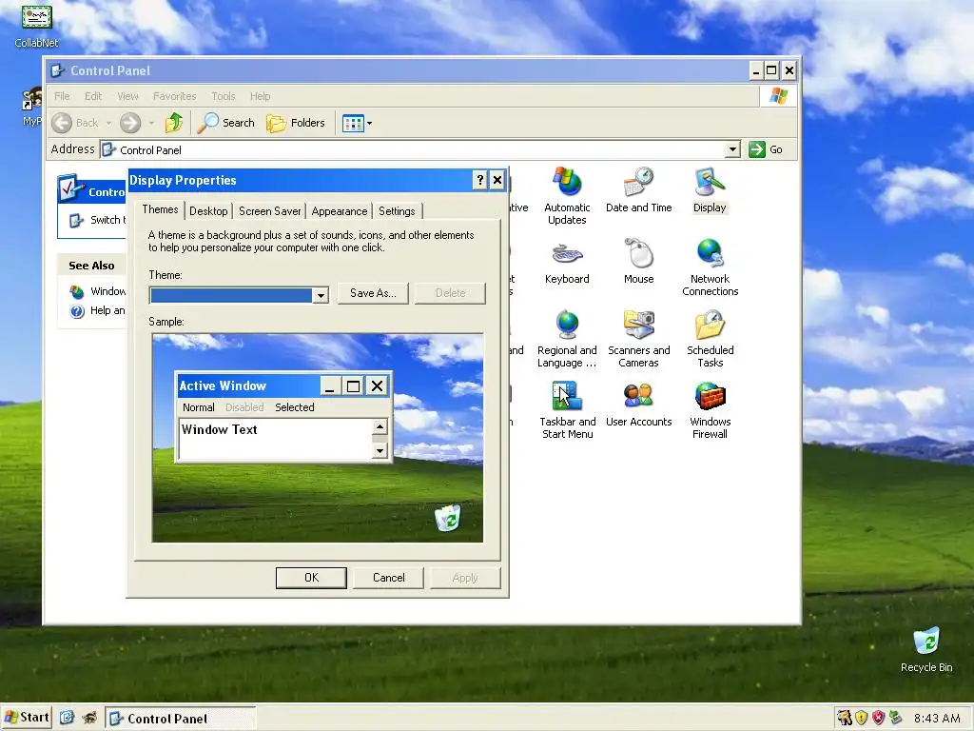Open the Automatic Updates icon
This screenshot has width=974, height=731.
[x=567, y=195]
